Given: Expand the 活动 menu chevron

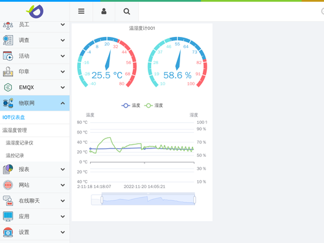Looking at the screenshot, I should click(x=63, y=56).
